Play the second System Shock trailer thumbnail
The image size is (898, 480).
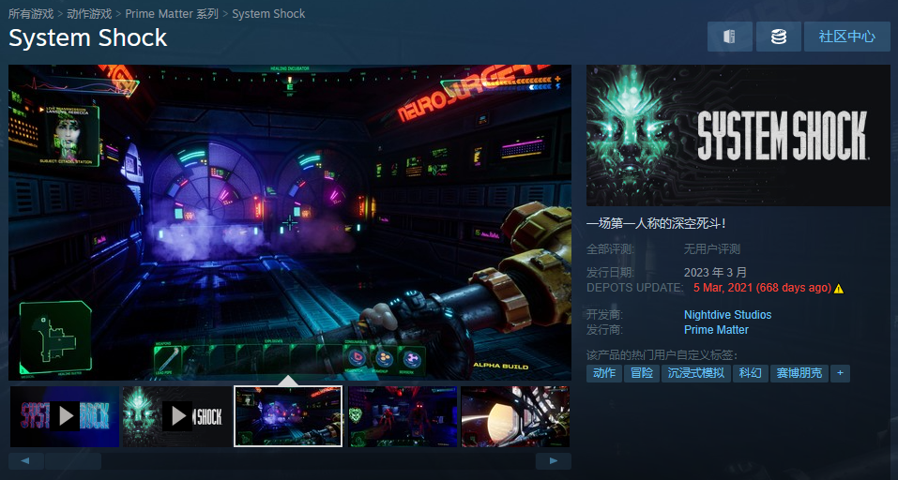[x=177, y=416]
